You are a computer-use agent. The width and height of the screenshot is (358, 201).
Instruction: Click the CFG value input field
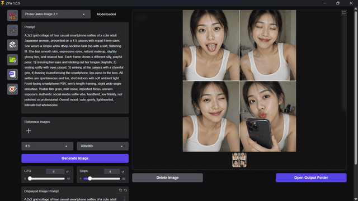pyautogui.click(x=55, y=171)
